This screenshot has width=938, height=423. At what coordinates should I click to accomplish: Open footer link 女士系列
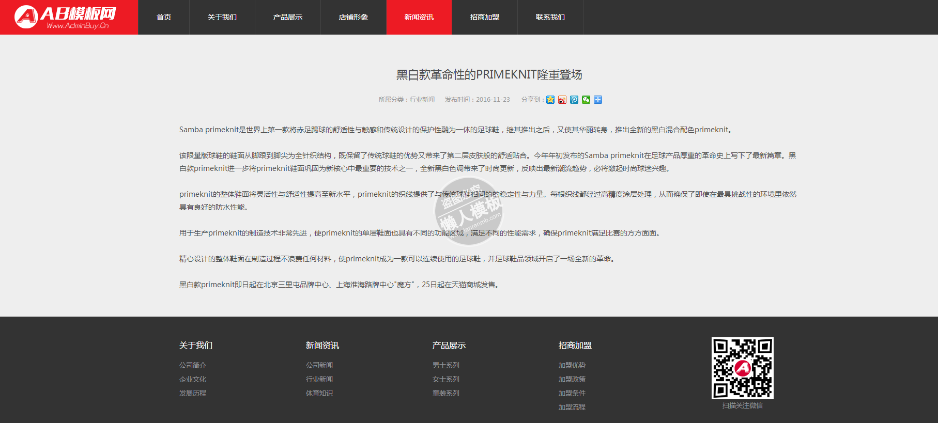click(446, 379)
